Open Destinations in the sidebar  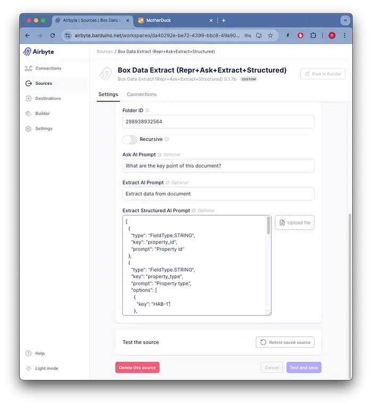point(48,98)
